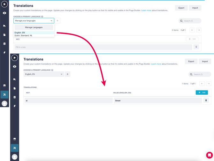Click plus button next to 'English, EN' dropdown
This screenshot has width=214, height=161.
(68, 74)
